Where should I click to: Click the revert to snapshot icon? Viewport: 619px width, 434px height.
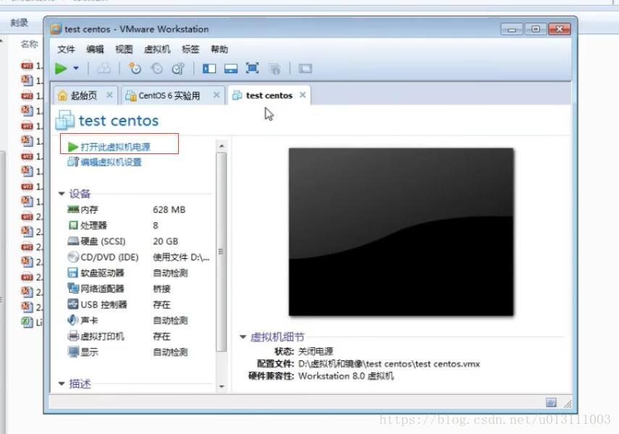(156, 69)
